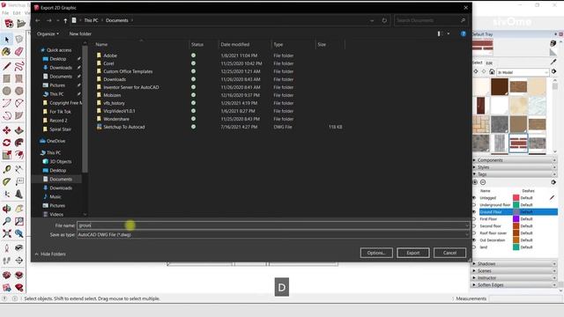Screen dimensions: 564x317
Task: Expand the Styles tray panel
Action: [x=515, y=167]
